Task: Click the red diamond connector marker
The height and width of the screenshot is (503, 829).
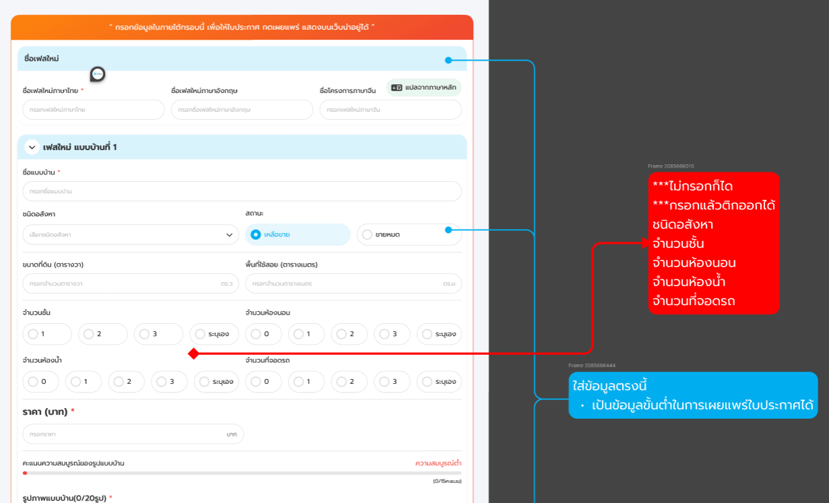Action: click(193, 354)
